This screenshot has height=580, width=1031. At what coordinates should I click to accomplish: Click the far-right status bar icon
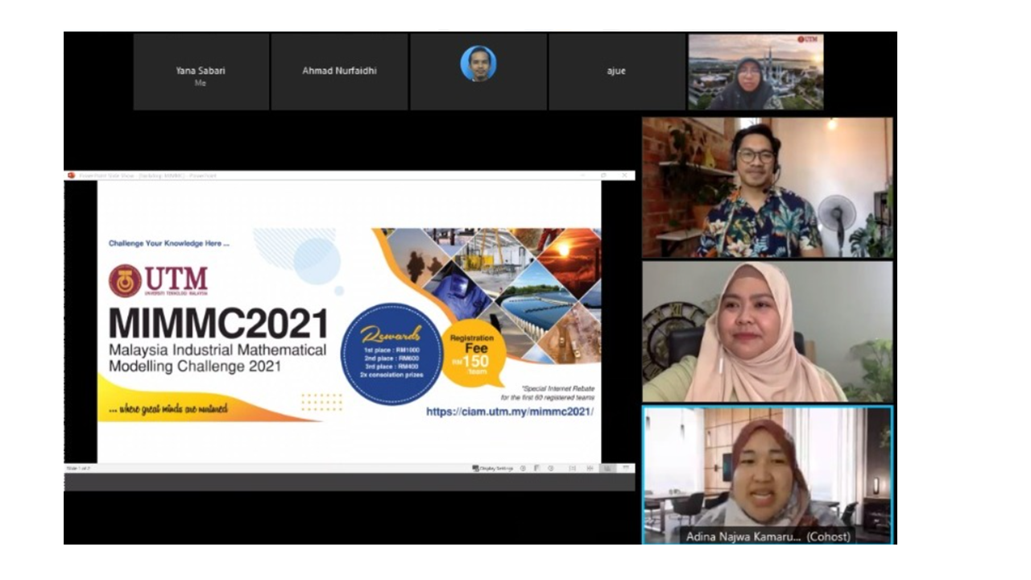click(625, 468)
